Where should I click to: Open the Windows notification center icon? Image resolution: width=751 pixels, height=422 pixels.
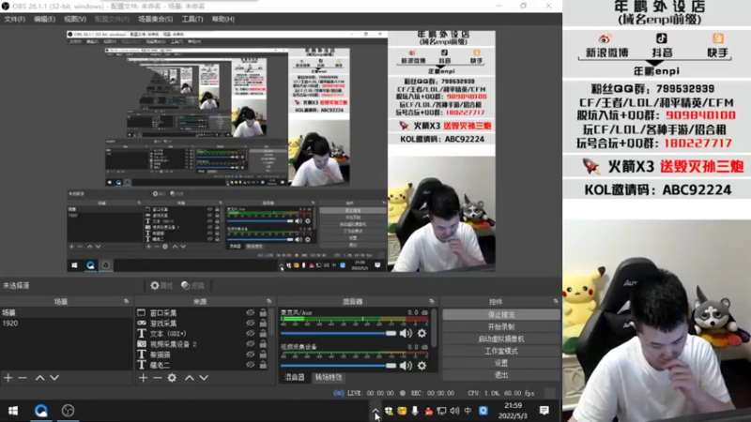544,411
